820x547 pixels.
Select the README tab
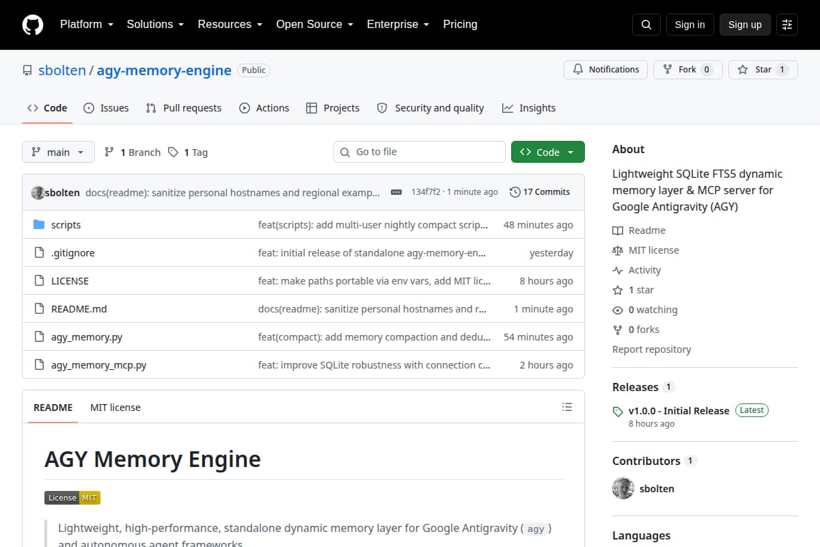(x=53, y=408)
